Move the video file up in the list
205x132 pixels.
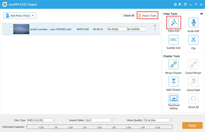155,28
